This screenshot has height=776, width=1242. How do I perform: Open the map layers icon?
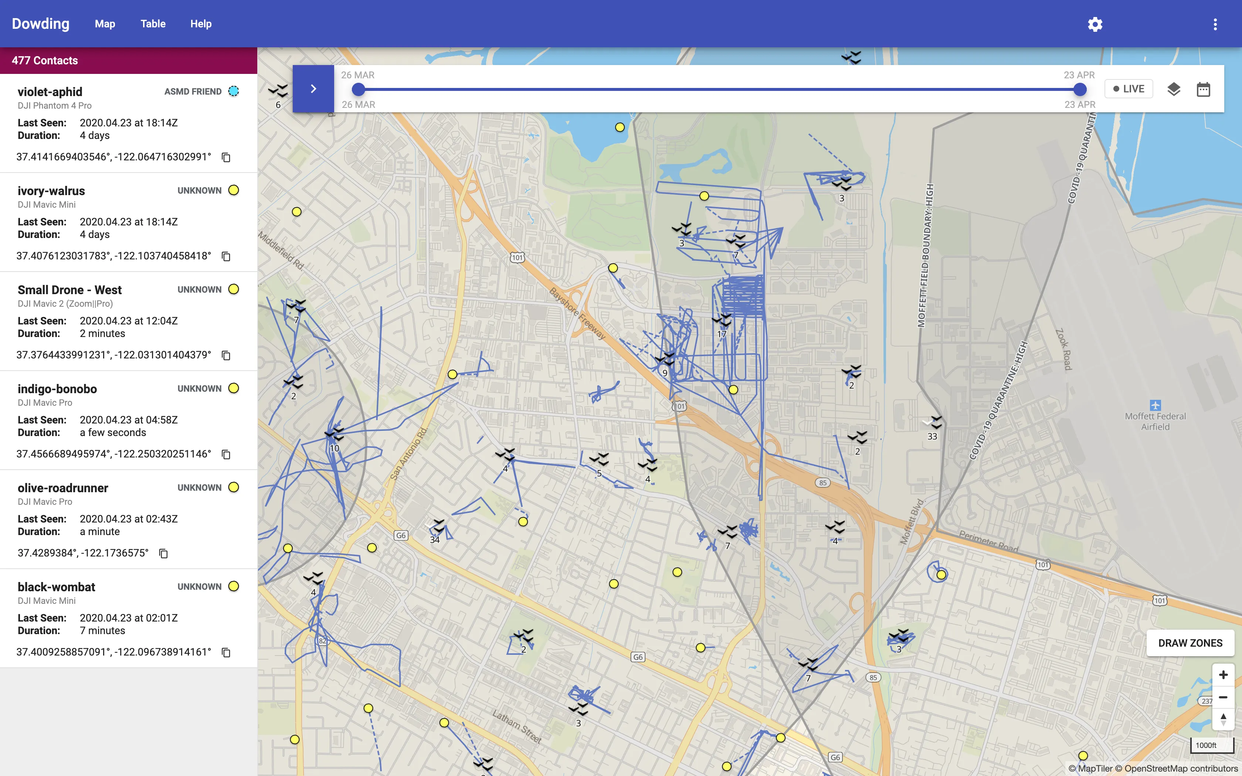1174,89
